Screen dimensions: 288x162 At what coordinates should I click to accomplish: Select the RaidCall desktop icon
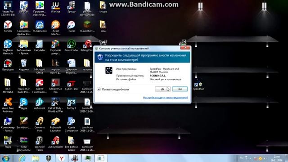24,7
